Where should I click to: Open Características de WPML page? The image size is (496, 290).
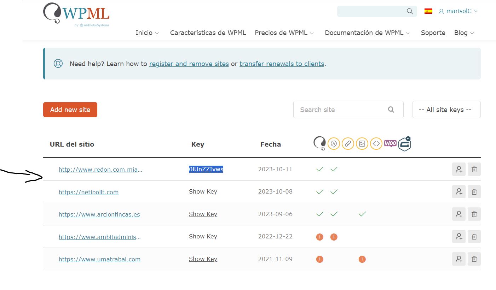(208, 33)
